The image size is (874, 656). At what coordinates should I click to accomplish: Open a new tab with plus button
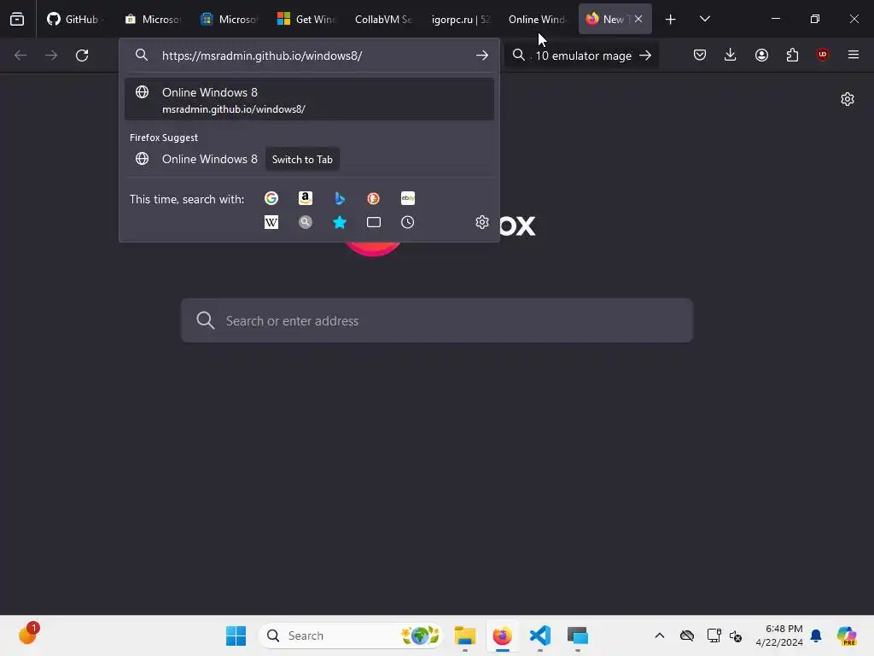pos(671,20)
